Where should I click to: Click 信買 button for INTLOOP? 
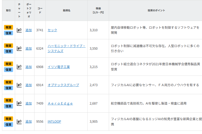(9, 125)
